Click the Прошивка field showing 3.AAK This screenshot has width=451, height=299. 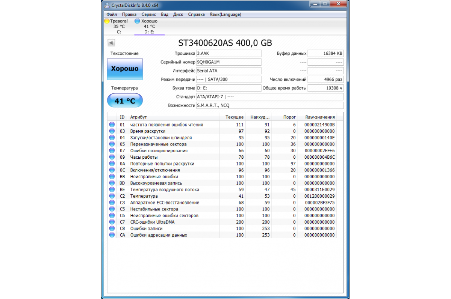pyautogui.click(x=229, y=53)
